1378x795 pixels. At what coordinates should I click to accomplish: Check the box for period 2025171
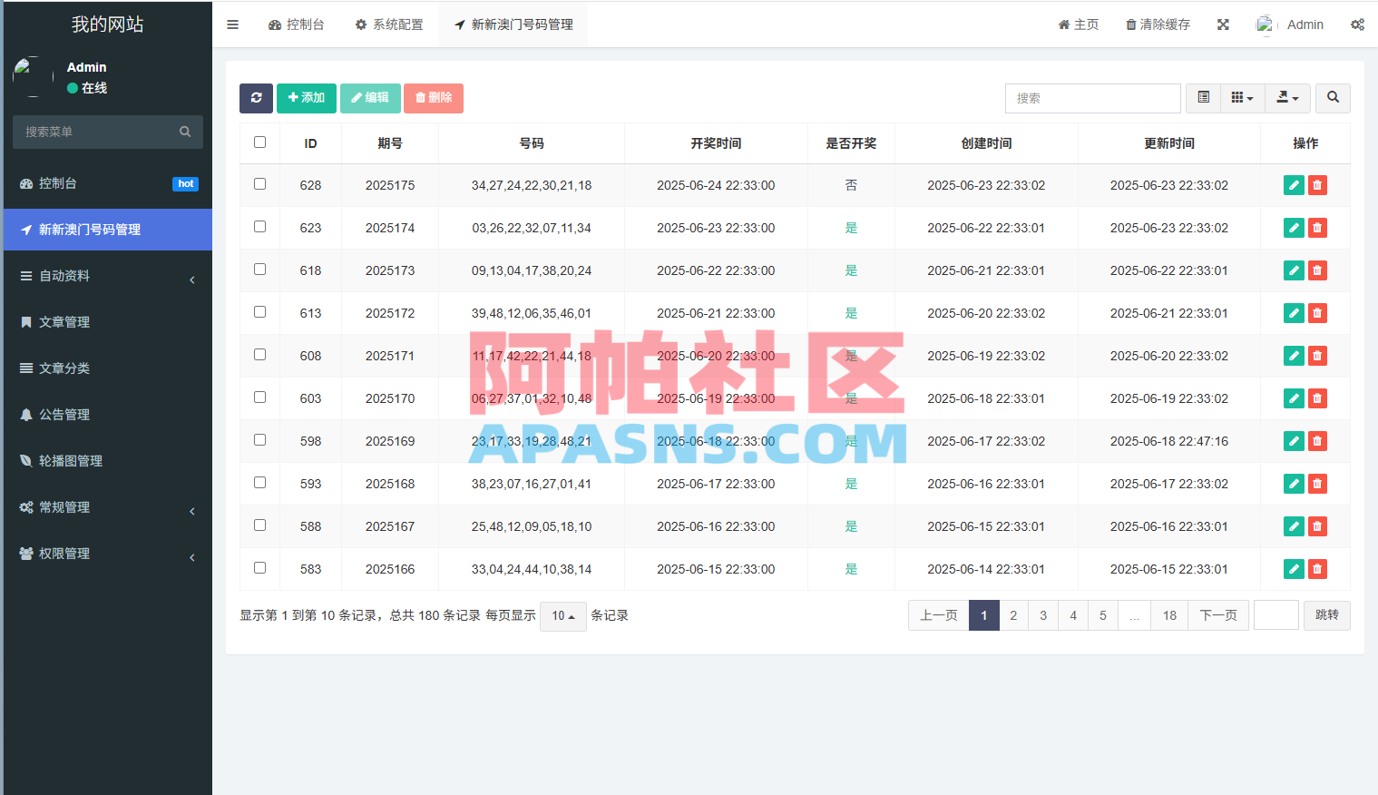click(x=260, y=355)
